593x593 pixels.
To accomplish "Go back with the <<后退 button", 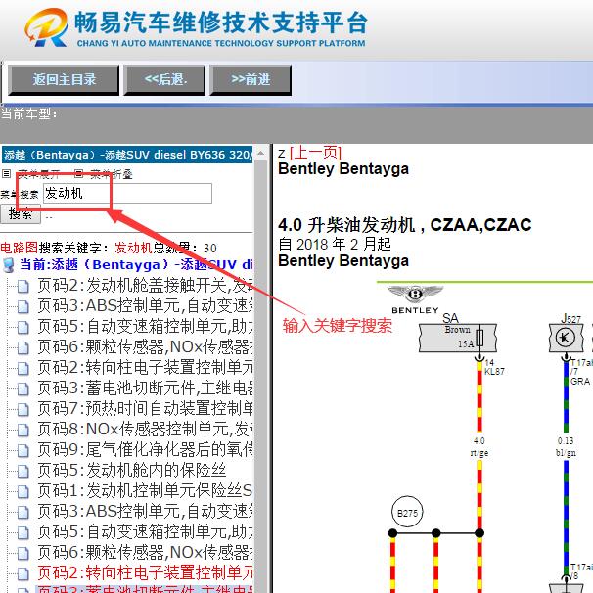I will click(x=165, y=80).
